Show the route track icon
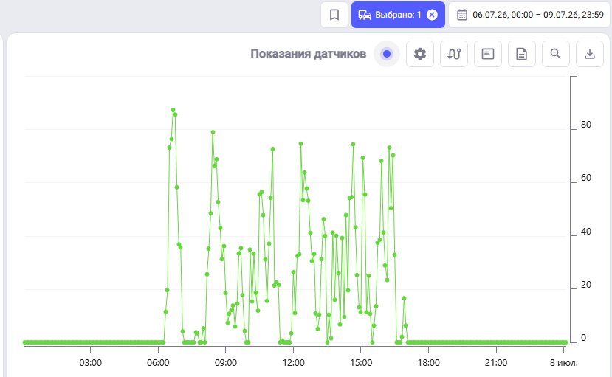This screenshot has height=377, width=612. pos(454,54)
